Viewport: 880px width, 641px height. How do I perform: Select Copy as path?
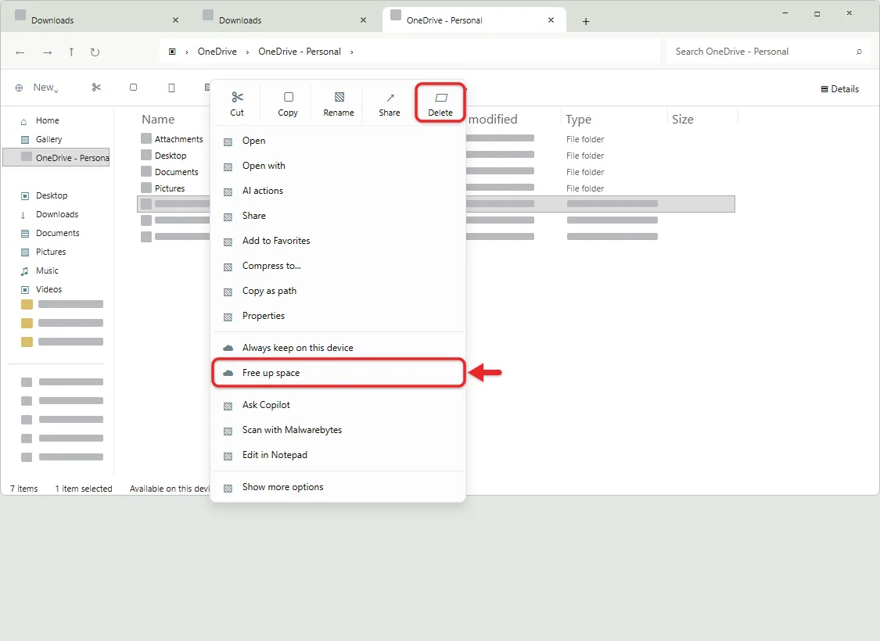[339, 291]
